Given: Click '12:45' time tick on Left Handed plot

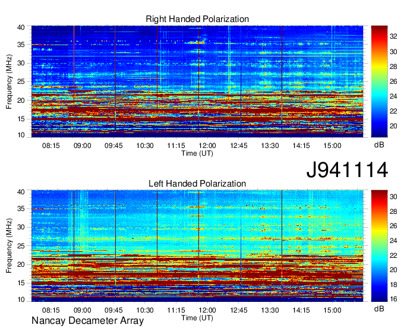Looking at the screenshot, I should pyautogui.click(x=239, y=310).
